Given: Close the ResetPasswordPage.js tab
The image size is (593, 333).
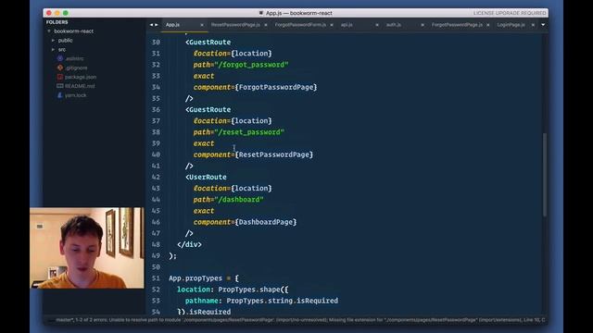Looking at the screenshot, I should tap(266, 25).
